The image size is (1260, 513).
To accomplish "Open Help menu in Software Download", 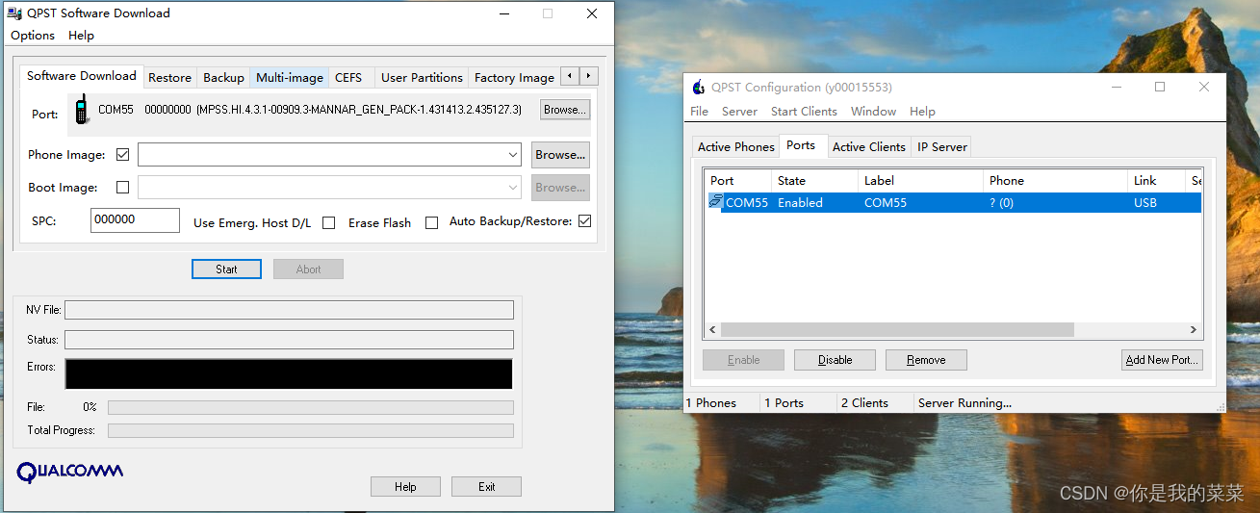I will tap(81, 36).
